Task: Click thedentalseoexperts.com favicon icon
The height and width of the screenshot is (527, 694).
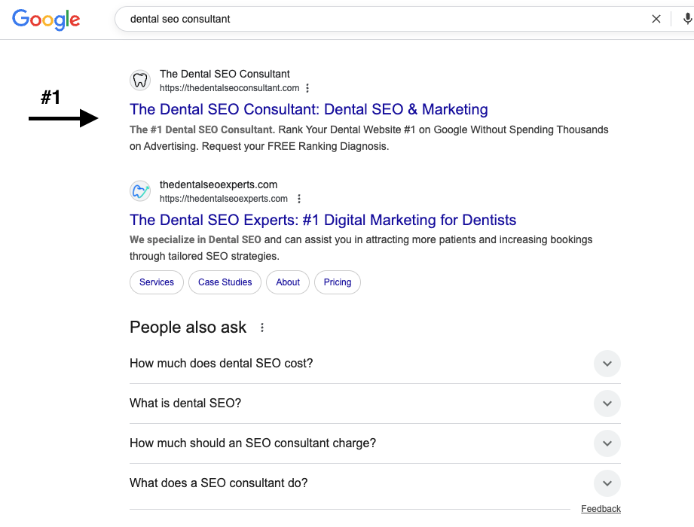Action: click(140, 191)
